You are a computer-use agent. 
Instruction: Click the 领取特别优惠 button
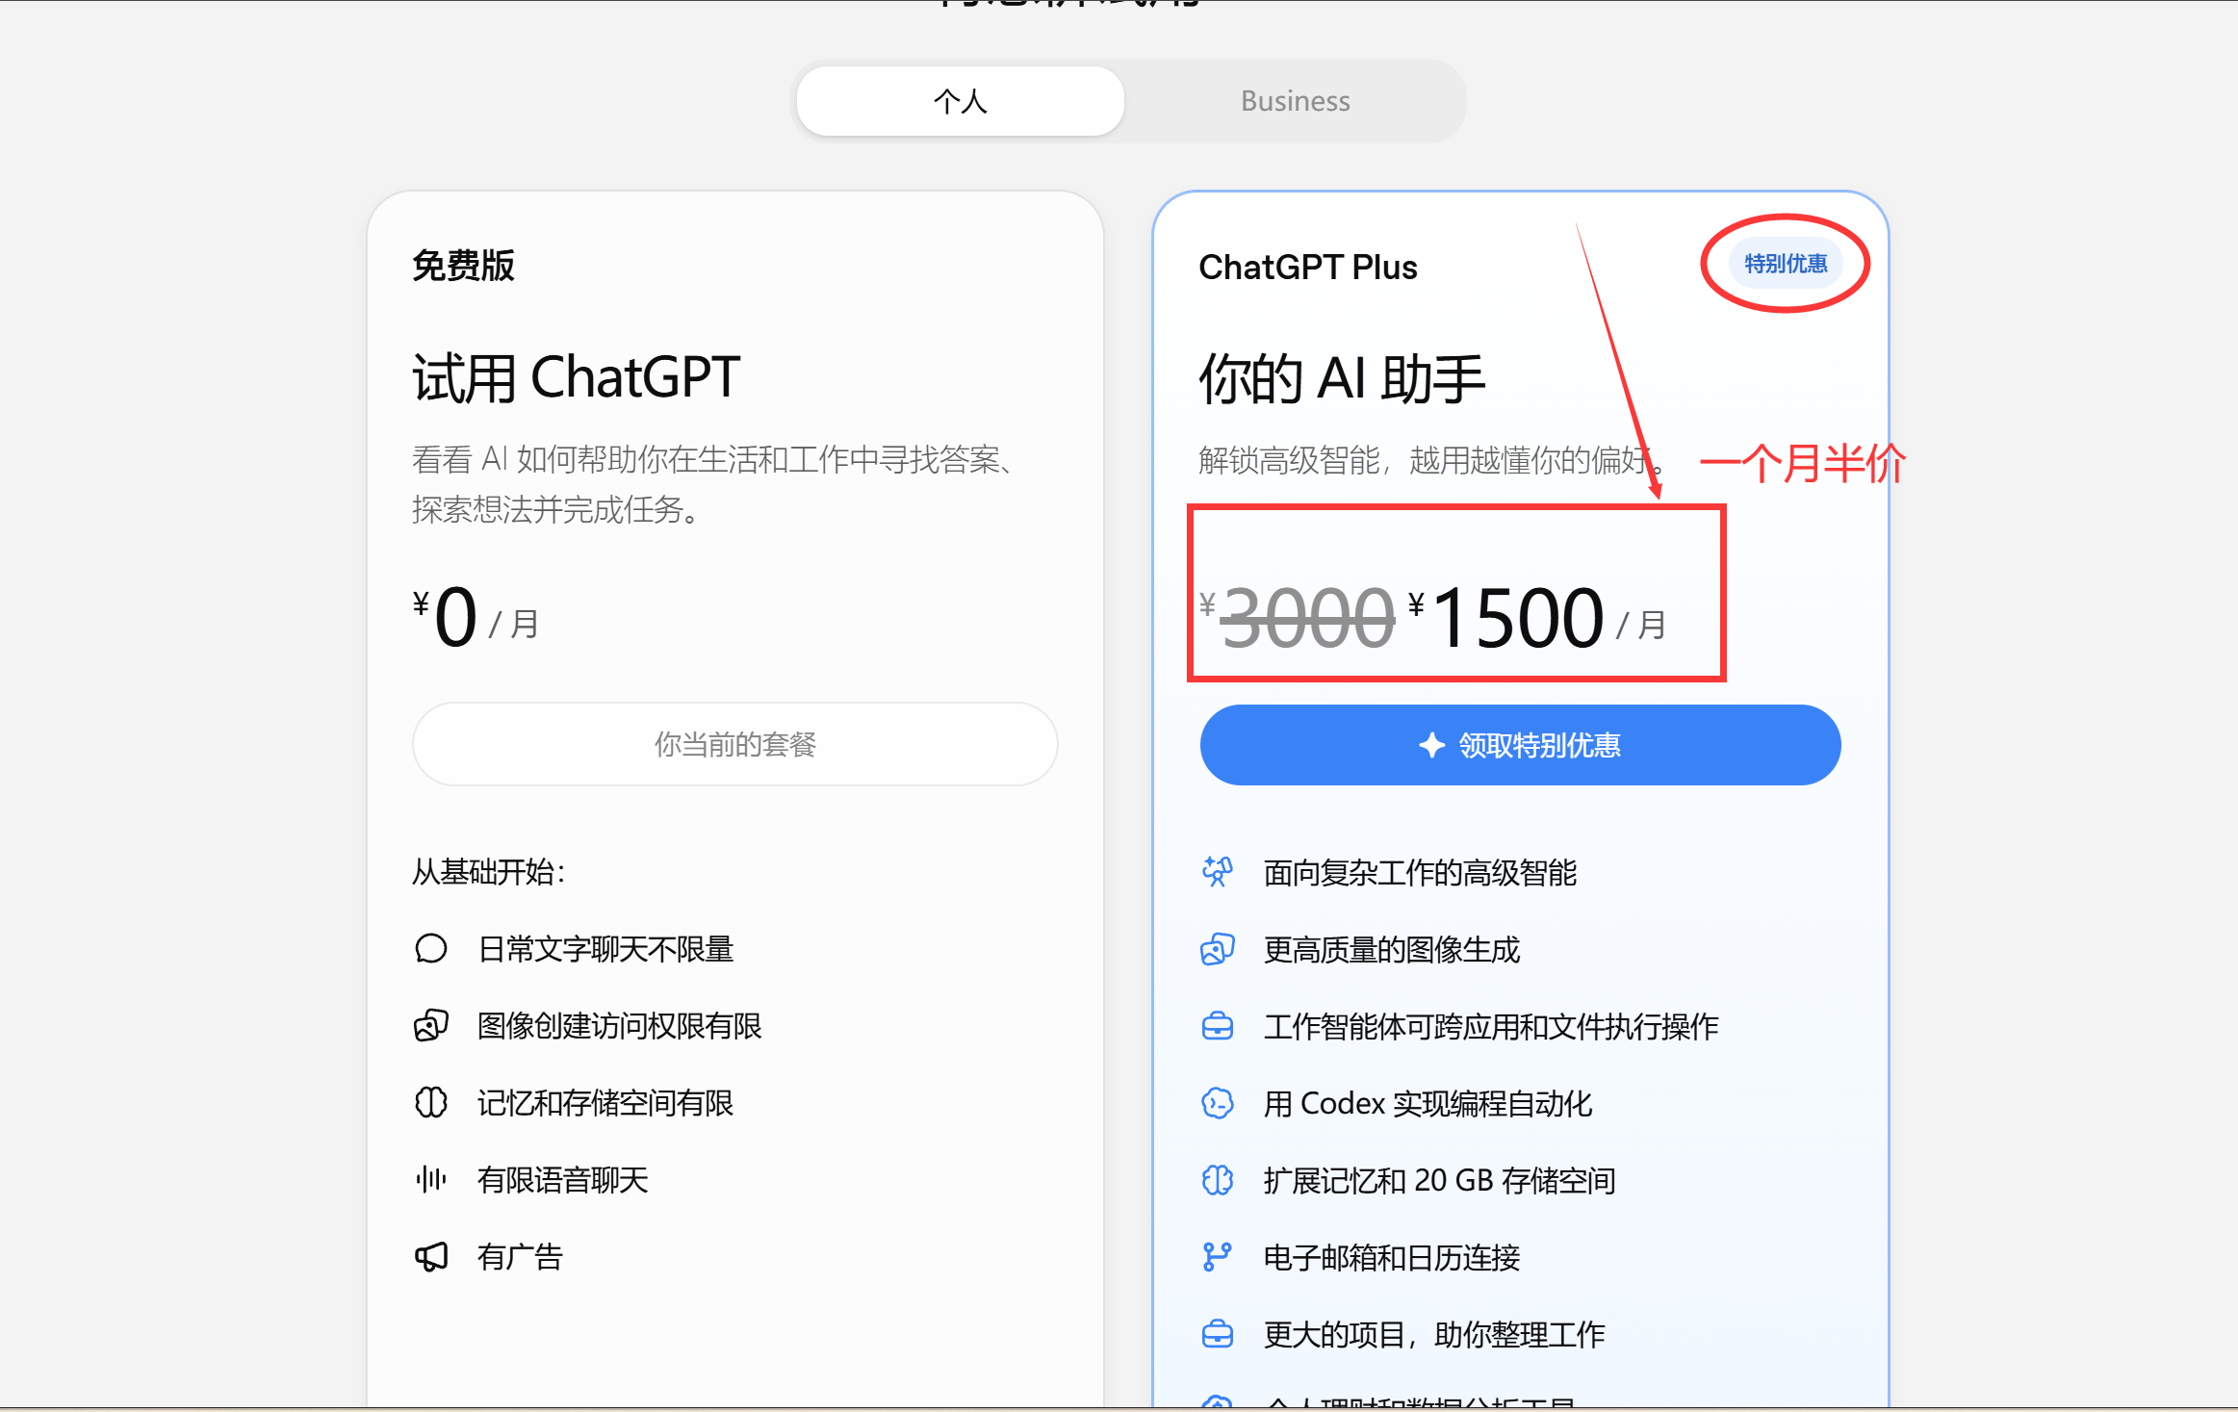point(1520,745)
